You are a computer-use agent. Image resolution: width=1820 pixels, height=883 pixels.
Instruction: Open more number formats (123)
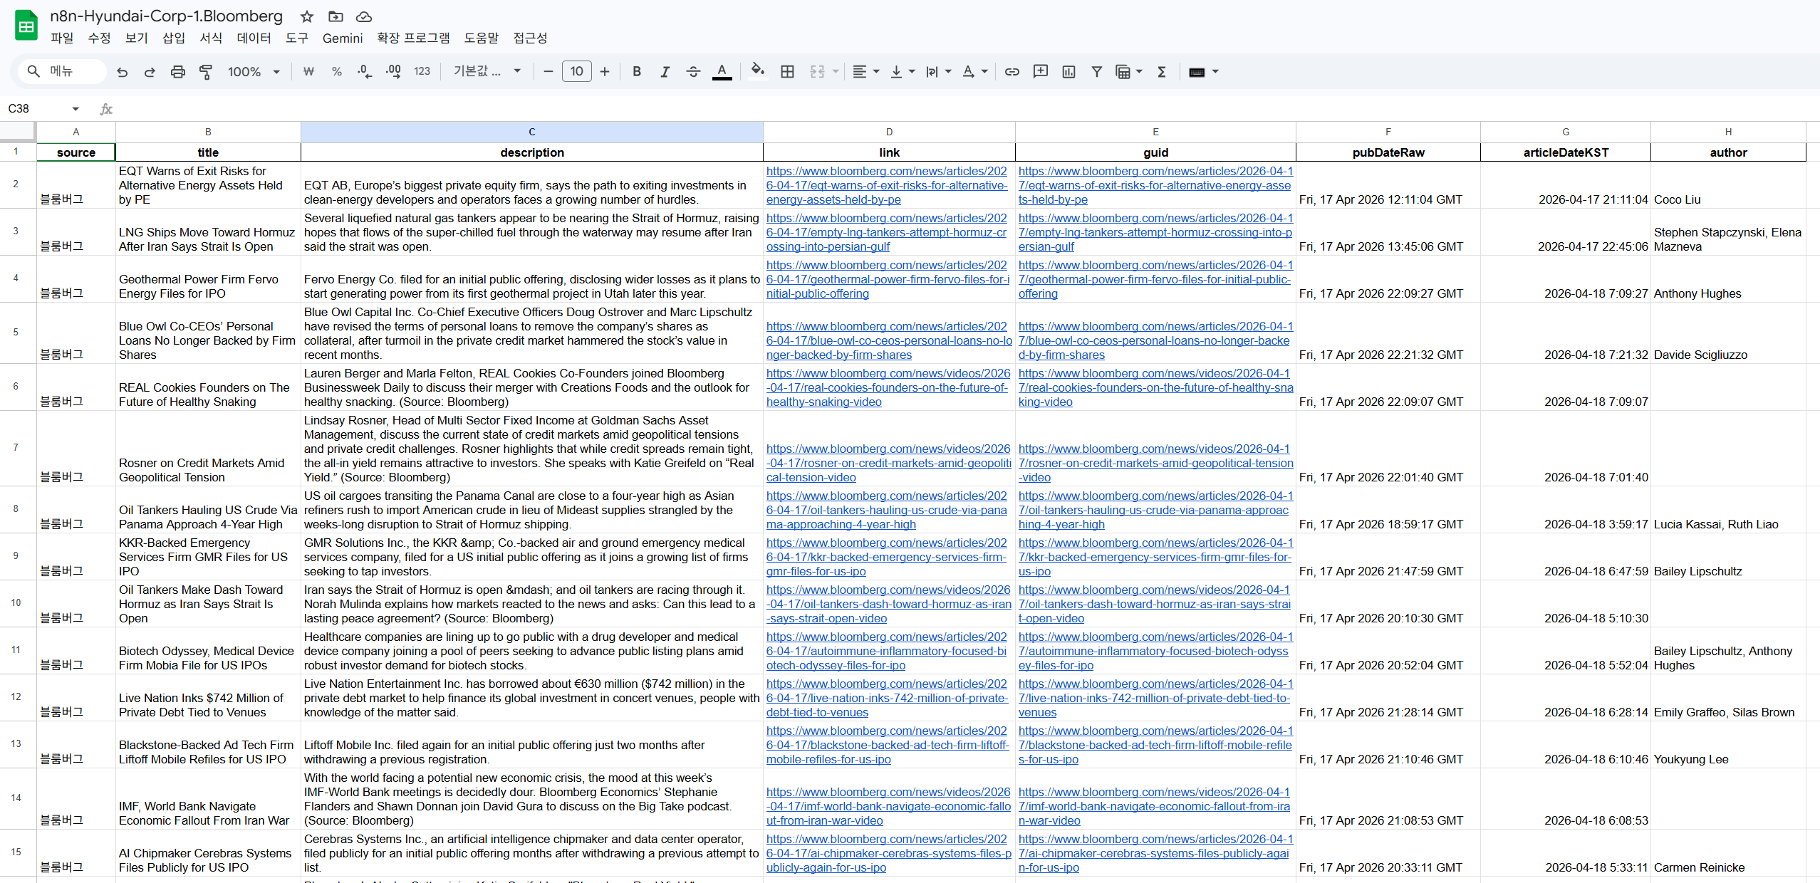click(422, 71)
